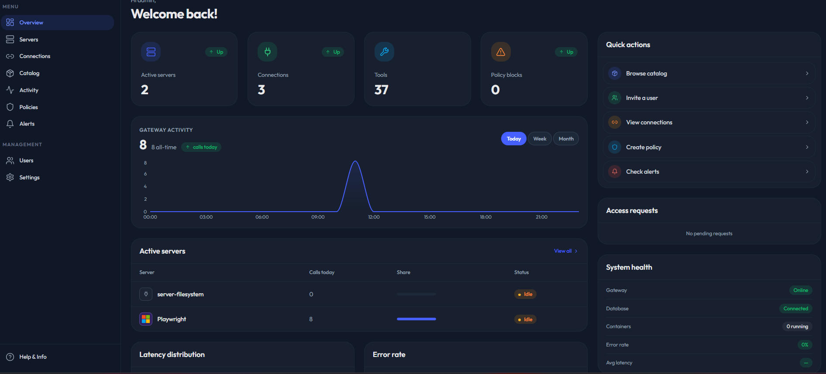The width and height of the screenshot is (826, 374).
Task: Open Check alerts chevron arrow
Action: (807, 172)
